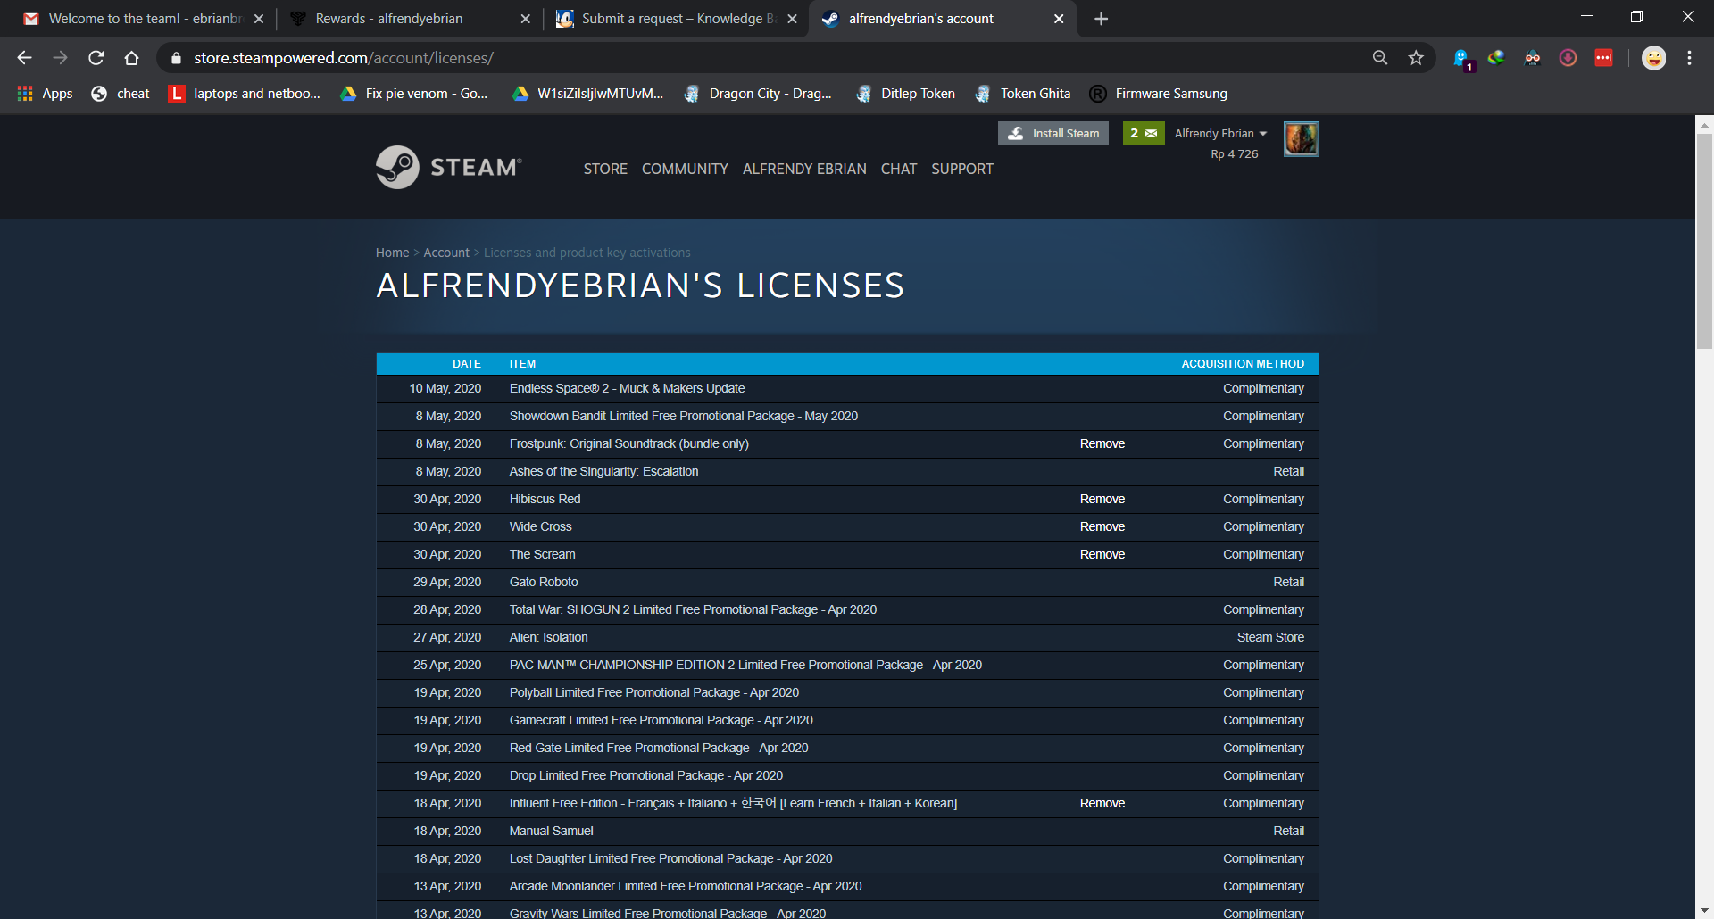
Task: Select the 'Manual Samuel' item text
Action: pyautogui.click(x=551, y=831)
